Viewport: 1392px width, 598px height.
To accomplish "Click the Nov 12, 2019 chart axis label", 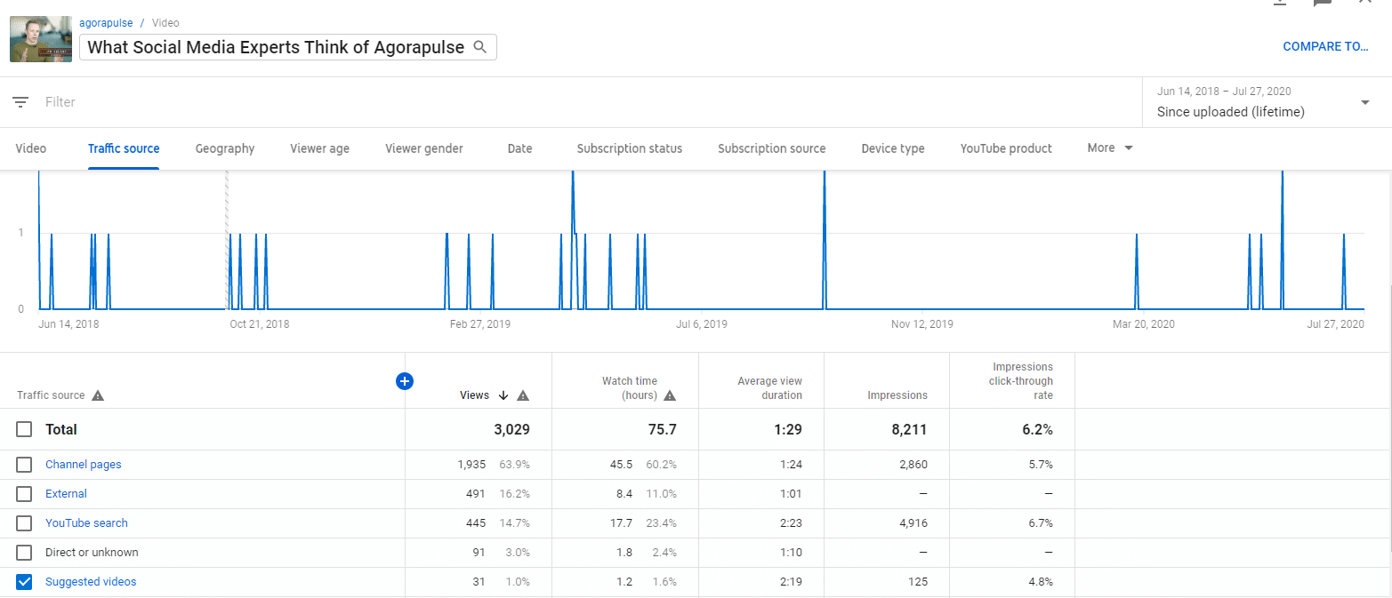I will [922, 324].
